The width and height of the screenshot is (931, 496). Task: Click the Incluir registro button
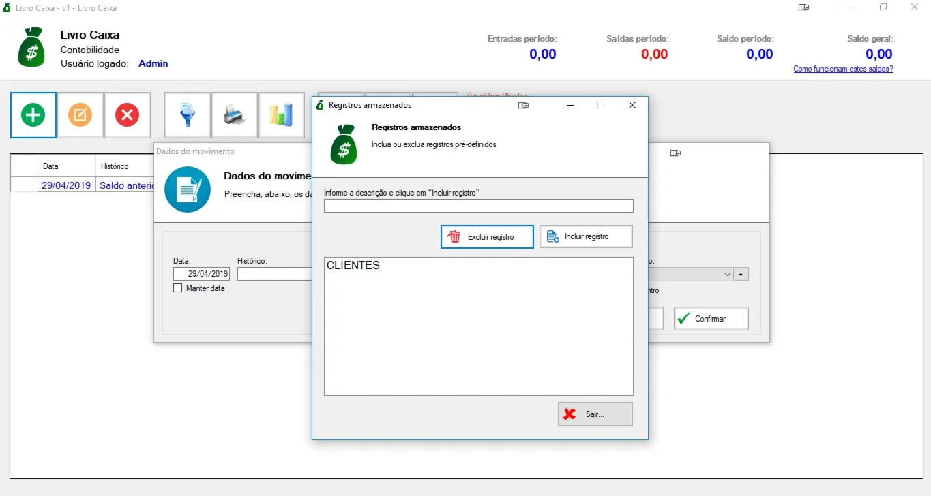click(586, 236)
